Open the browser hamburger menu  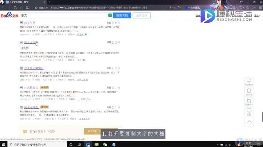pos(260,8)
